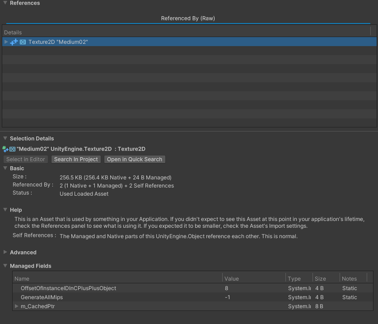
Task: Click the Name column header in Managed Fields
Action: (22, 278)
